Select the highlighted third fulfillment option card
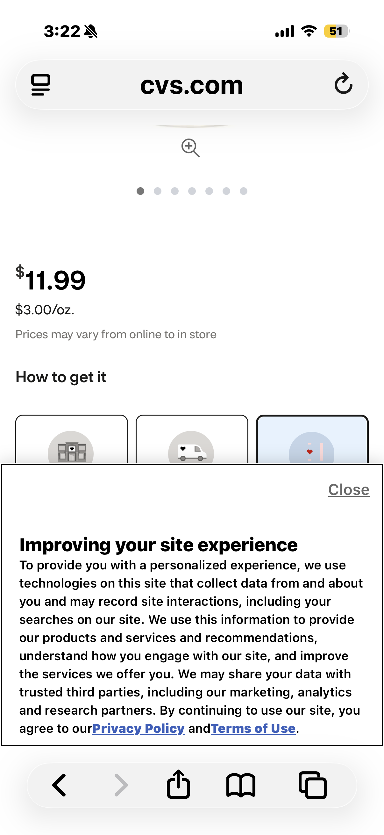 click(x=312, y=439)
